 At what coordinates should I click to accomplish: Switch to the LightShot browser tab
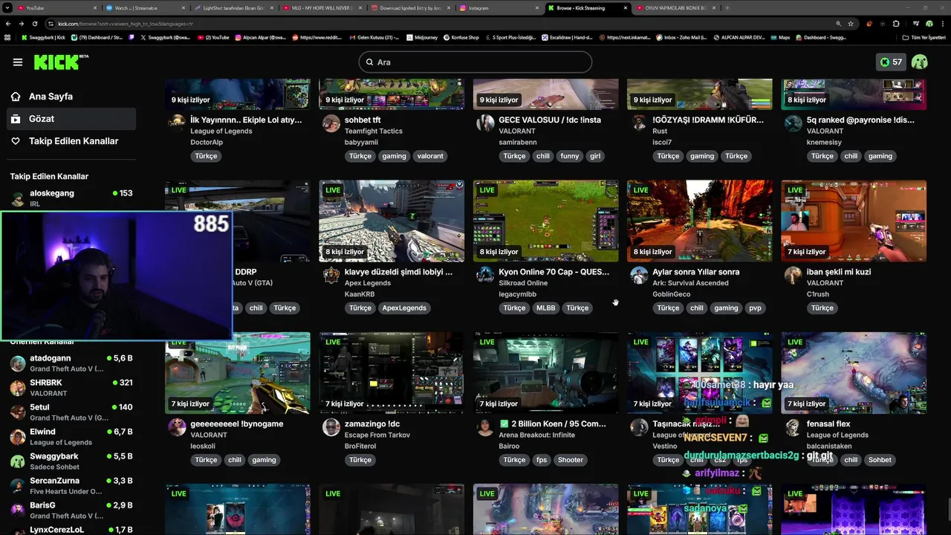pos(233,7)
